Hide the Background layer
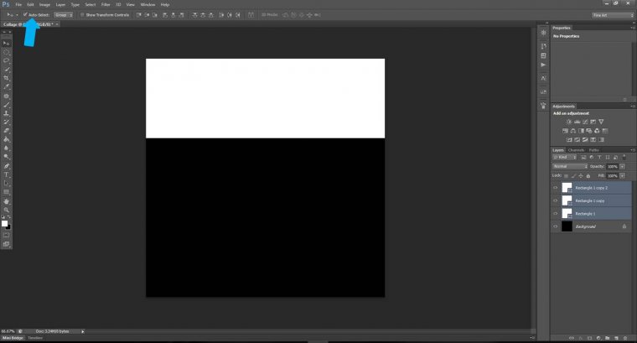The width and height of the screenshot is (637, 343). [556, 226]
